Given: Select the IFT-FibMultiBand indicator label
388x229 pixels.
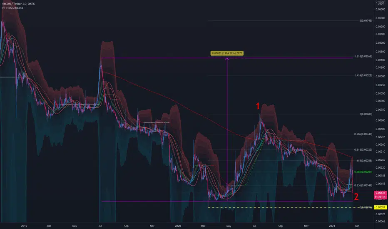Looking at the screenshot, I should 12,7.
